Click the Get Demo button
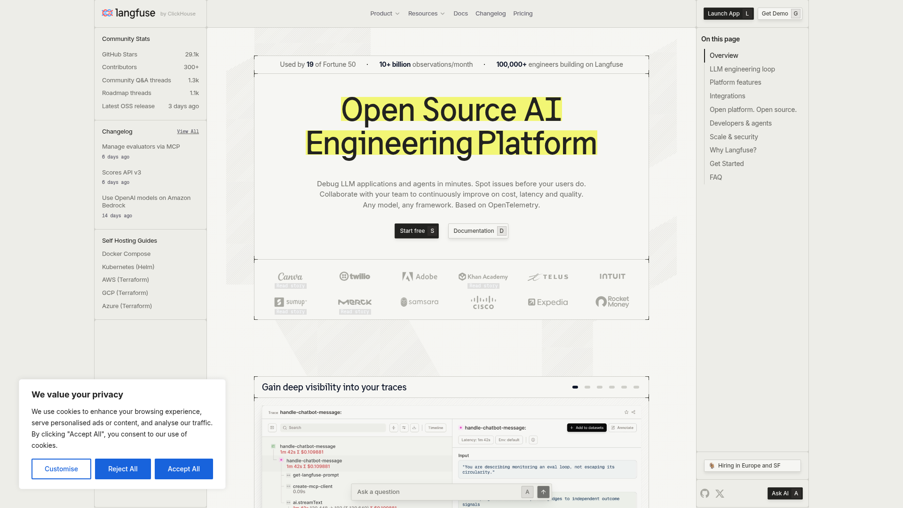 coord(780,14)
